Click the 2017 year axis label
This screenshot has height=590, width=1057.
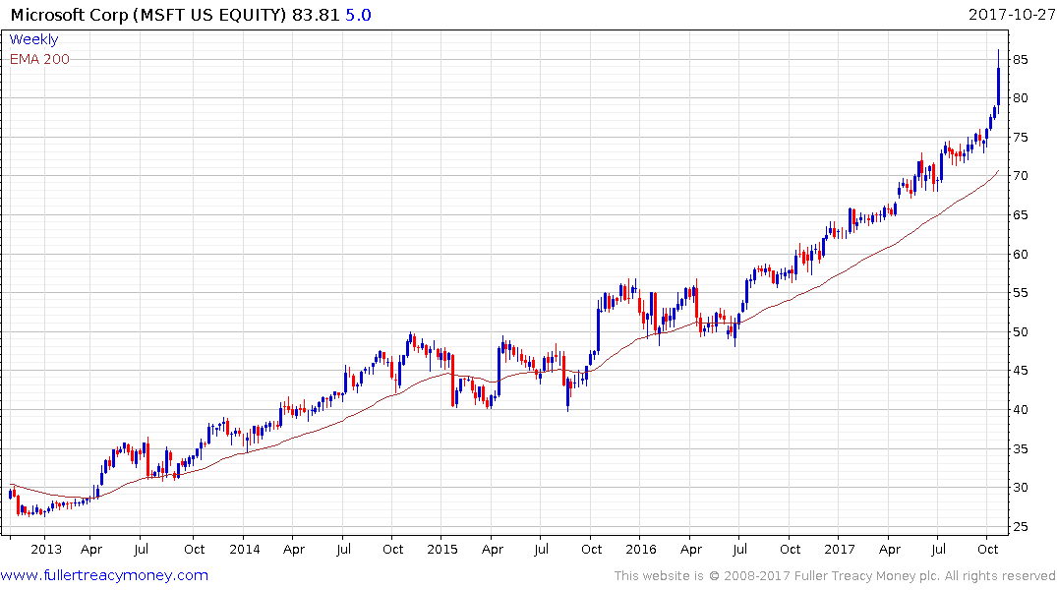(x=840, y=549)
